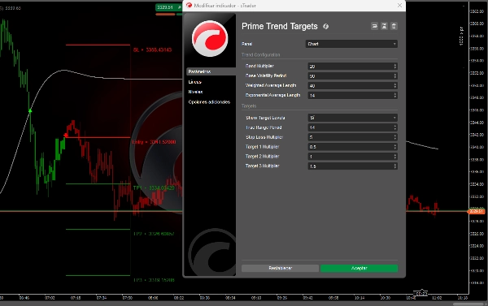Click the Entry price label on chart

pyautogui.click(x=154, y=142)
